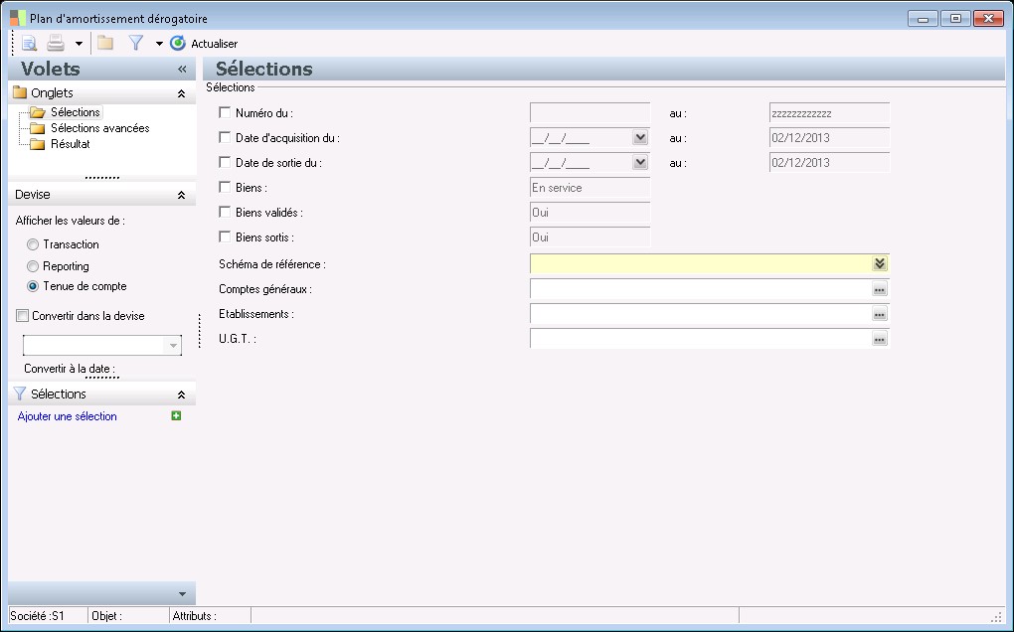
Task: Click the Etablissements input field
Action: (701, 314)
